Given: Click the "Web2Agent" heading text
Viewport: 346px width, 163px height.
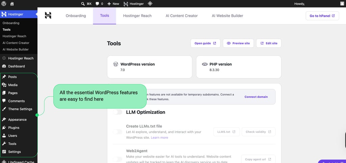Looking at the screenshot, I should click(137, 151).
